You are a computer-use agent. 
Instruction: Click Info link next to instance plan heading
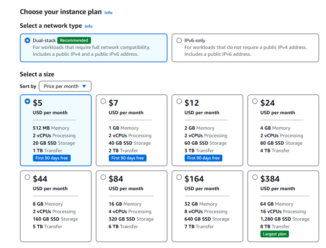click(108, 13)
